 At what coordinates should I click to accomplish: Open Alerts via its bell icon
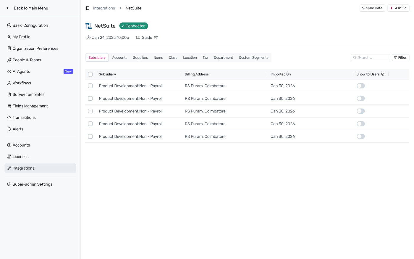tap(9, 129)
